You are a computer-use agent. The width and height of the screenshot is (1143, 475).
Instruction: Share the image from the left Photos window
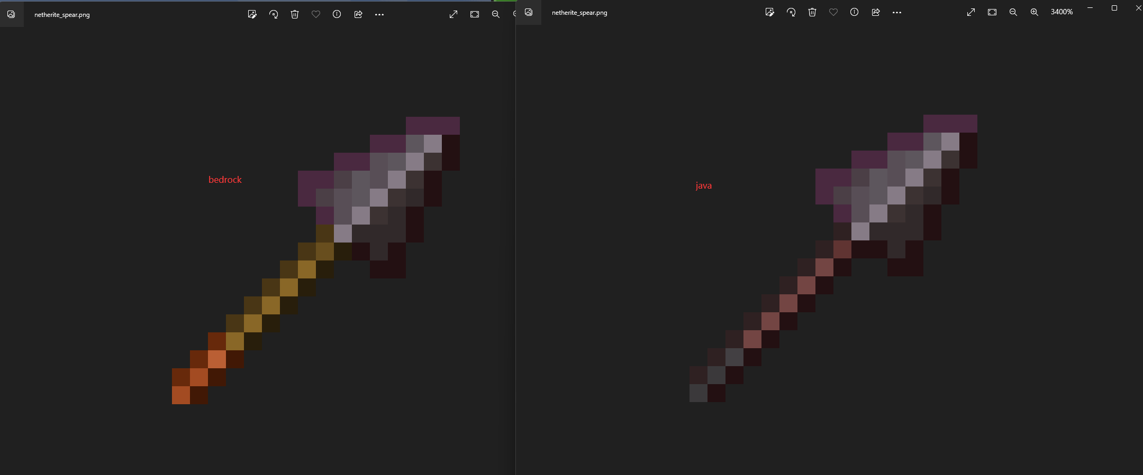(x=358, y=14)
